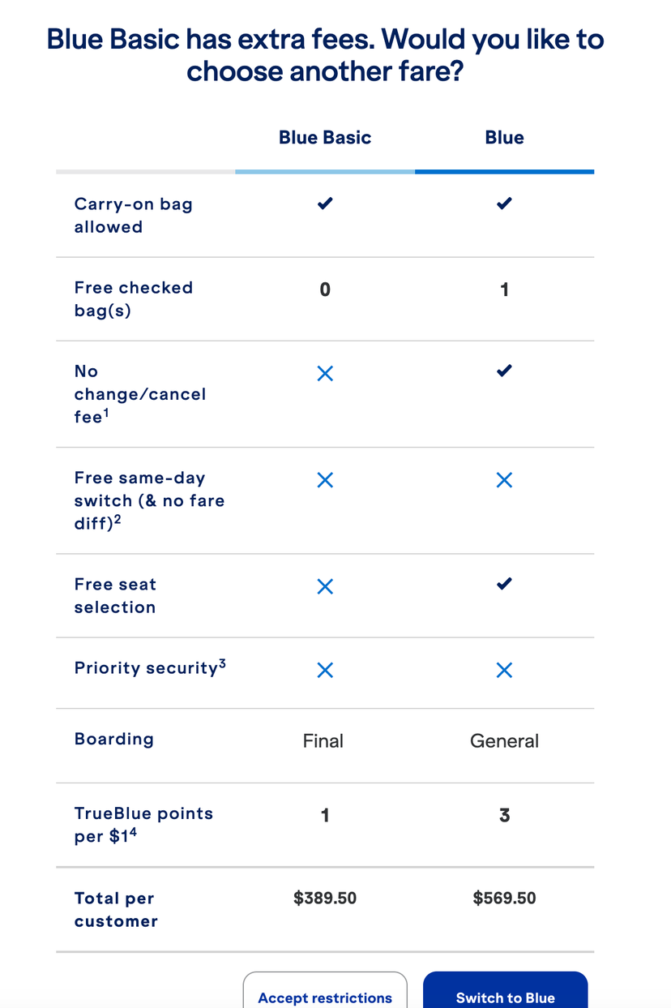Click the Blue Basic column header
Viewport: 671px width, 1008px height.
pos(324,137)
